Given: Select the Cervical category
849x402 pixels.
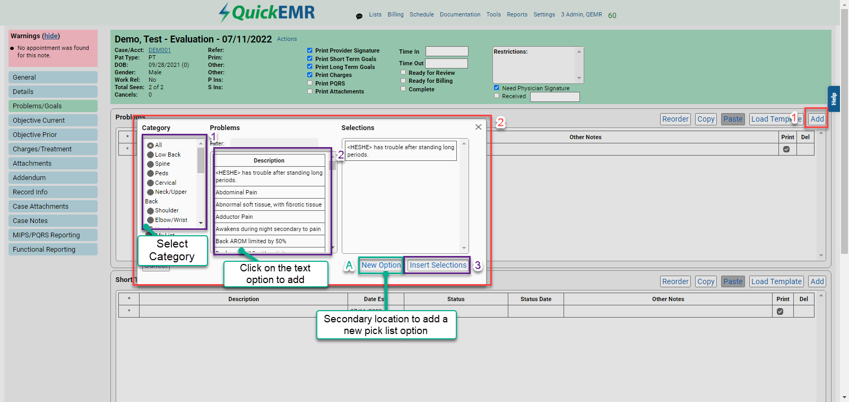Looking at the screenshot, I should (150, 183).
